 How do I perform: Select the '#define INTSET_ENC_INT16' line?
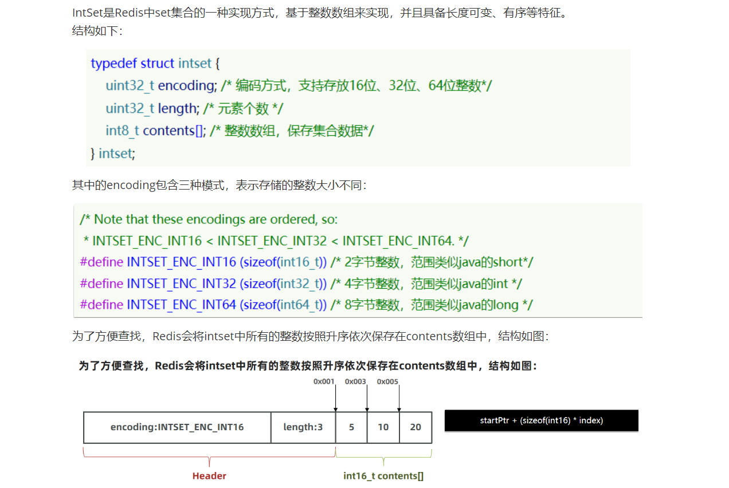(307, 262)
